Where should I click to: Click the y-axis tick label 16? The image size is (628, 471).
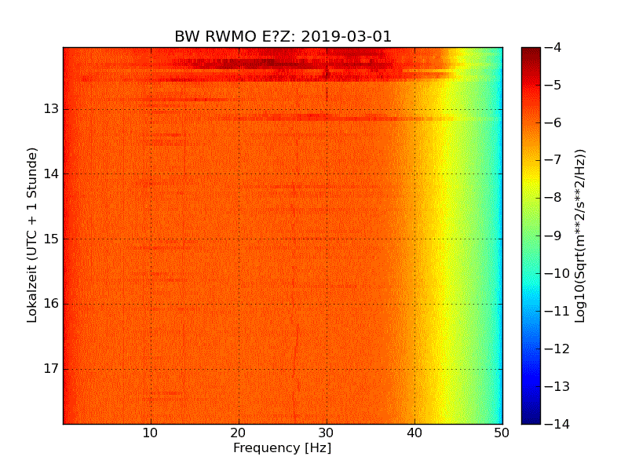51,304
